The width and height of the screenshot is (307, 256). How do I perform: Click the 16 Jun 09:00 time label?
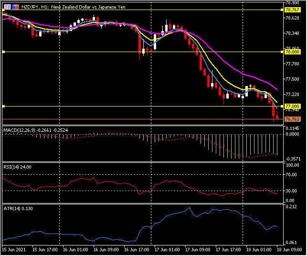click(x=106, y=250)
